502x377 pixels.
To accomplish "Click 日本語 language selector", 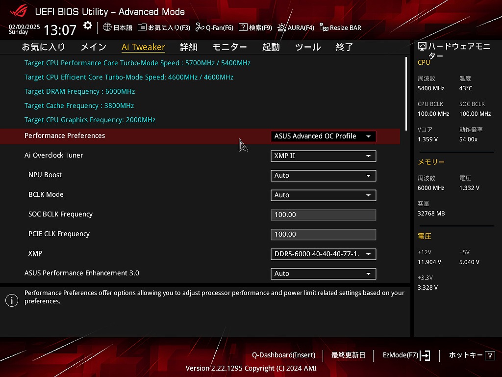I will pyautogui.click(x=123, y=27).
